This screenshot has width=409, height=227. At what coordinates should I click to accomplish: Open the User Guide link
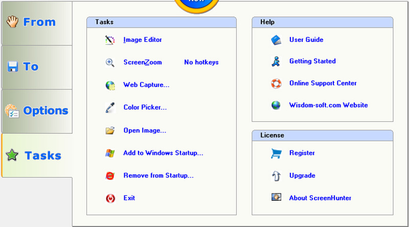pos(306,40)
